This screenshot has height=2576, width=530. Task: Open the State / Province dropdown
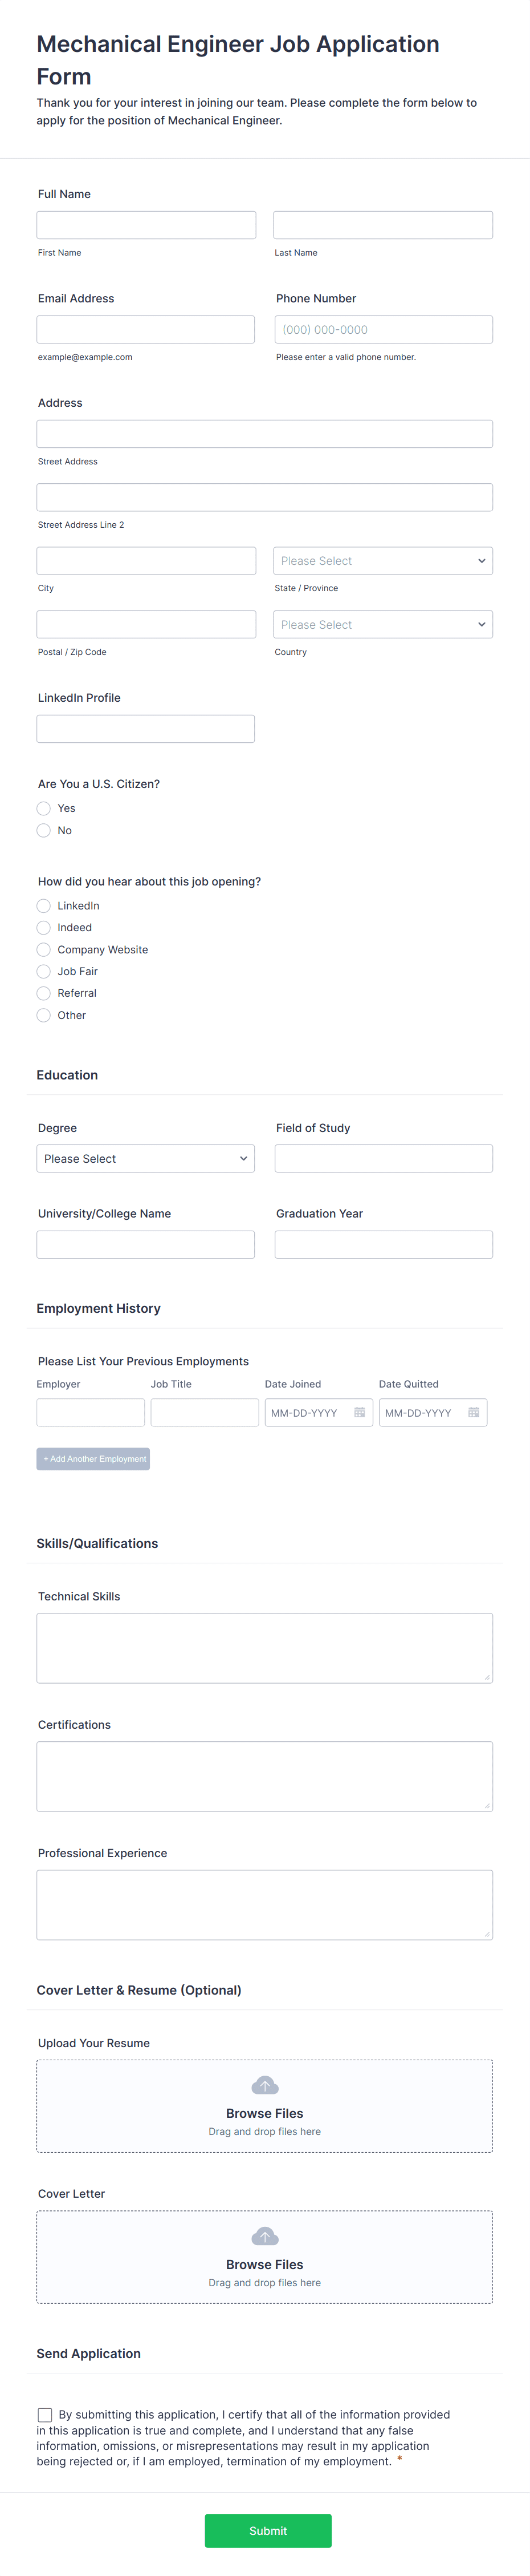[384, 560]
